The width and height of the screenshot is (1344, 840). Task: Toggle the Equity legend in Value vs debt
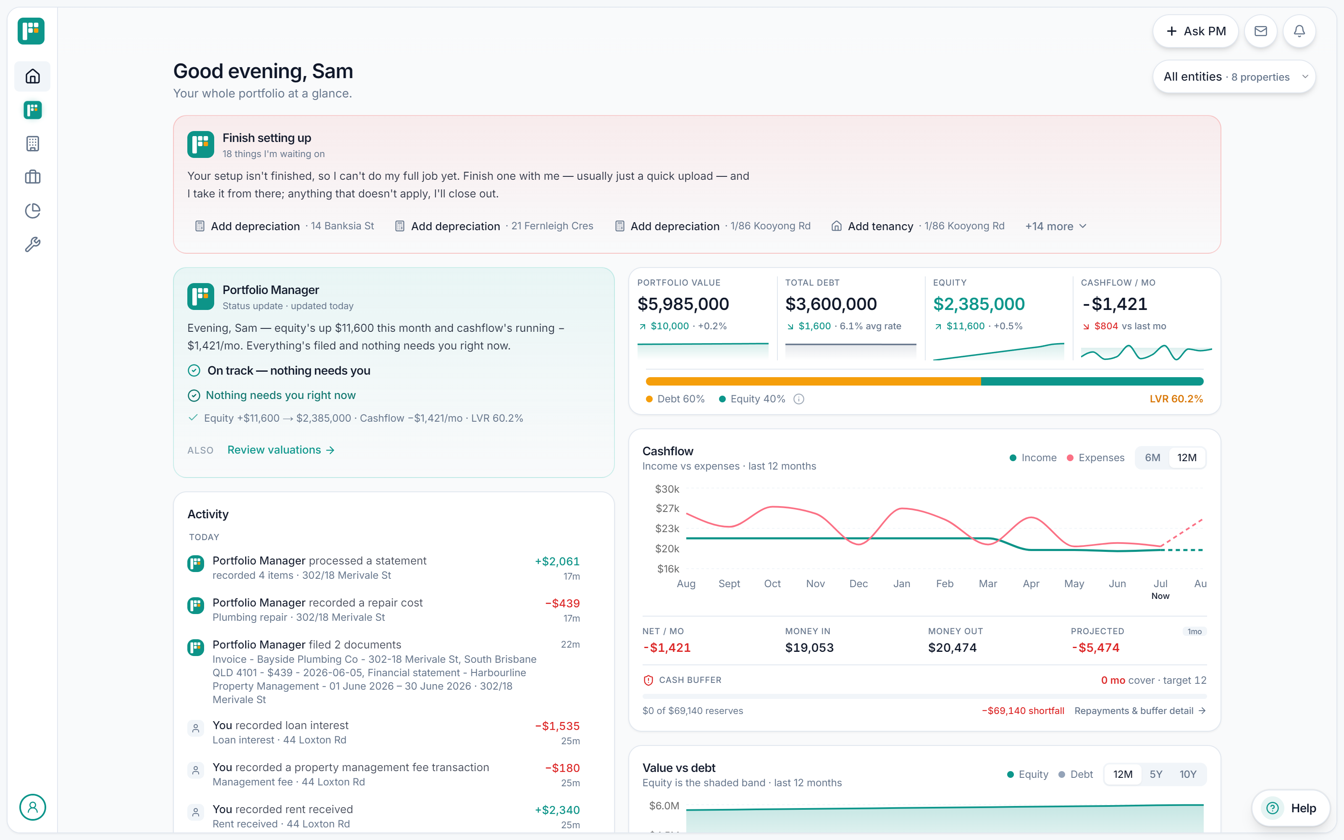(x=1027, y=774)
